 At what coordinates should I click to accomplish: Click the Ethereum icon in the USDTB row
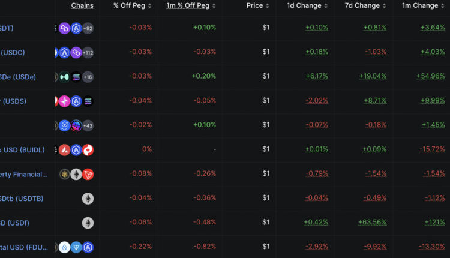pos(88,199)
